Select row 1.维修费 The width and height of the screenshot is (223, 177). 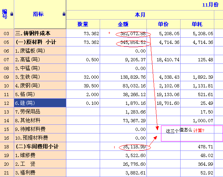point(40,155)
